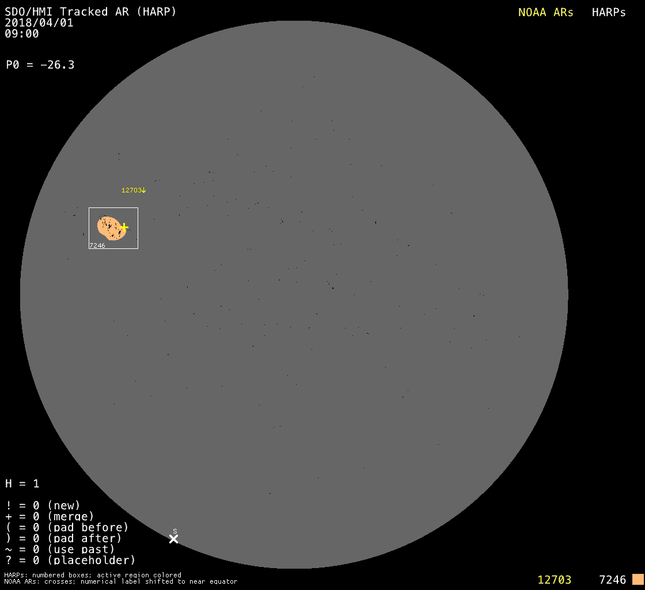Click the H = 1 count text
Image resolution: width=645 pixels, height=590 pixels.
click(x=22, y=483)
